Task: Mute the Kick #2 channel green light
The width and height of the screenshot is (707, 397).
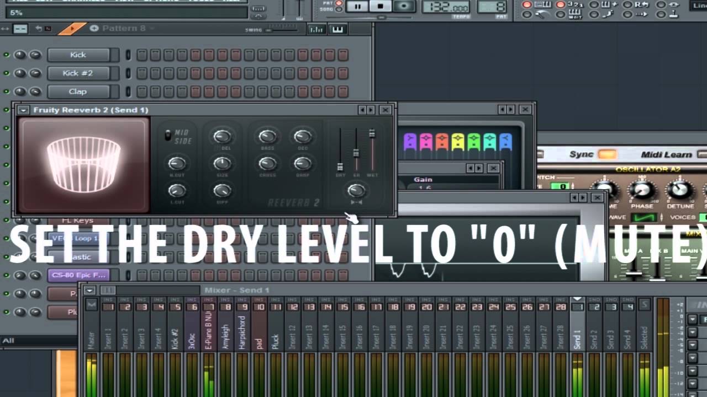Action: click(x=7, y=73)
